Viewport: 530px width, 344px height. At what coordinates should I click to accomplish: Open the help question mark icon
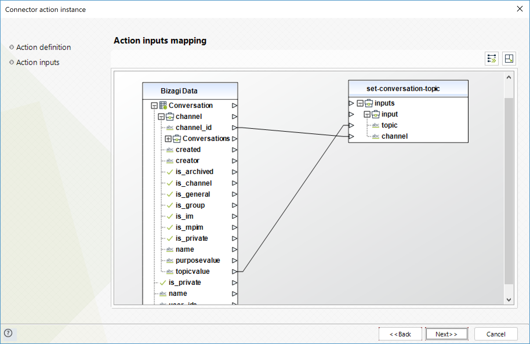(x=8, y=333)
